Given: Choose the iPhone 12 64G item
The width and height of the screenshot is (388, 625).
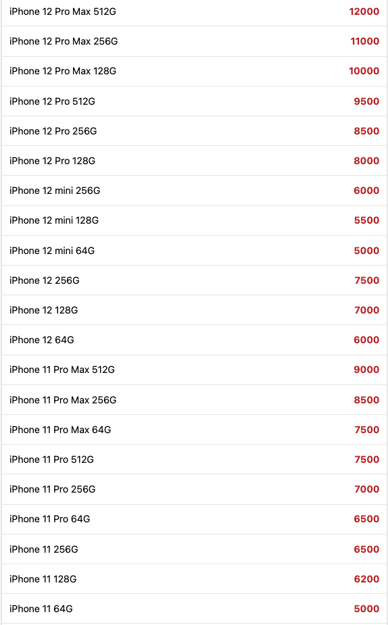Looking at the screenshot, I should [194, 340].
